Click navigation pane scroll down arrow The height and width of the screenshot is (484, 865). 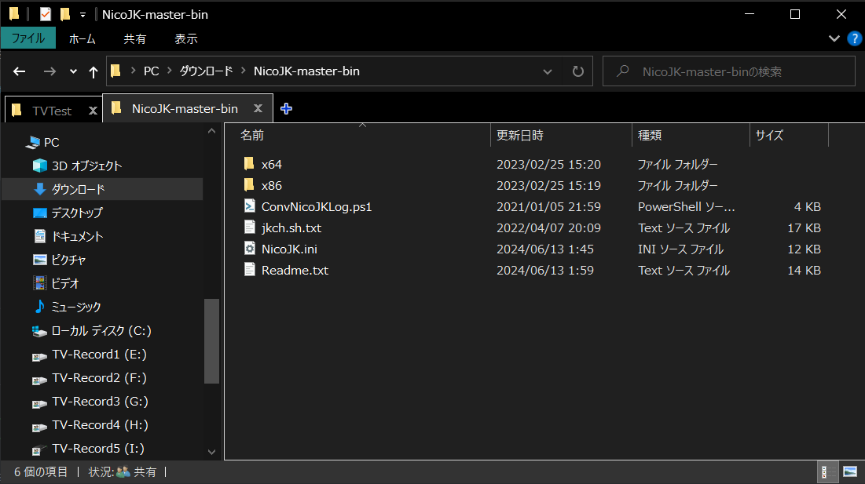(211, 452)
